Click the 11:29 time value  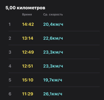[x=28, y=94]
